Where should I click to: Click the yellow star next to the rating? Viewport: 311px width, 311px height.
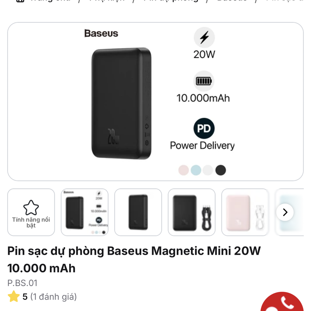coord(14,296)
